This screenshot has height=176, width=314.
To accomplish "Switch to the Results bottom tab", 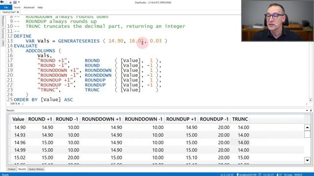I will pos(22,169).
